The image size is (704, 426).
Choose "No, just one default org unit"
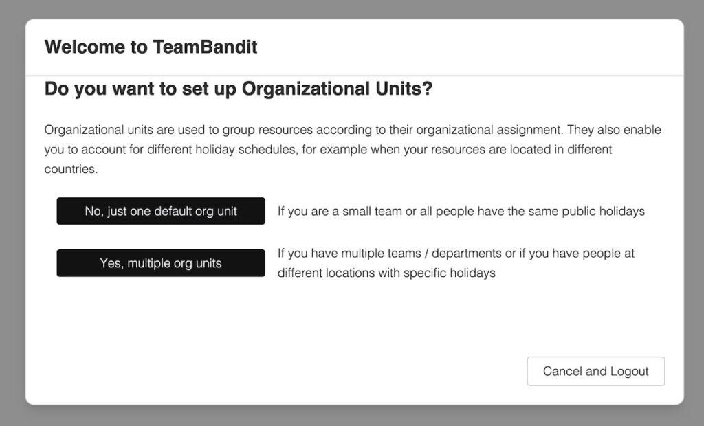pos(161,211)
